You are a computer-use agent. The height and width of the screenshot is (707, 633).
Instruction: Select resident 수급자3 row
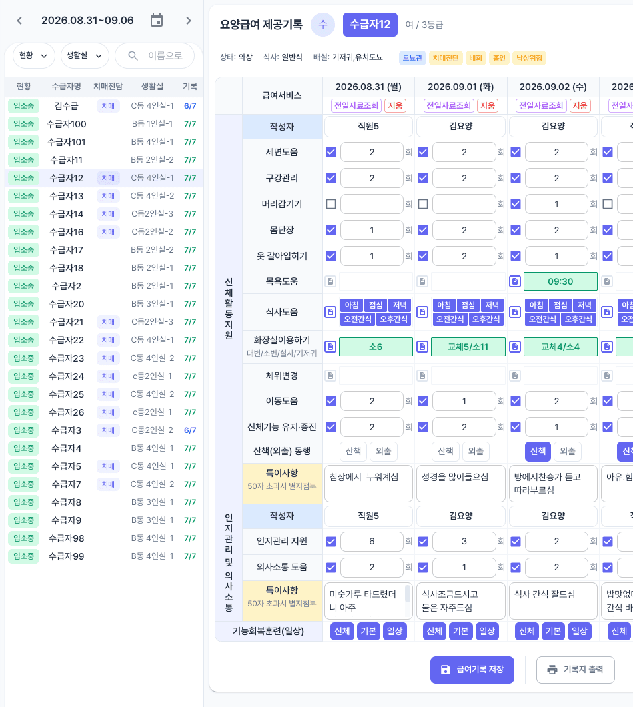(x=103, y=430)
